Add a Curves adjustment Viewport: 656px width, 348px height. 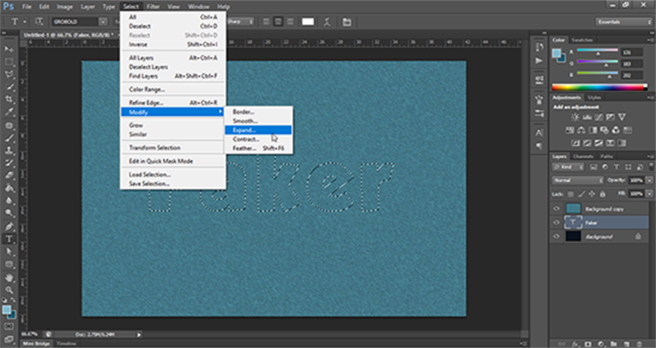(x=599, y=117)
